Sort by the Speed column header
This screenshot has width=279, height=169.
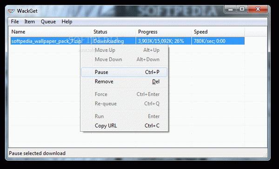218,32
